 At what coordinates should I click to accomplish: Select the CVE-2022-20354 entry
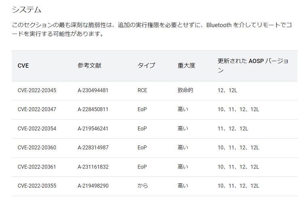(x=37, y=128)
